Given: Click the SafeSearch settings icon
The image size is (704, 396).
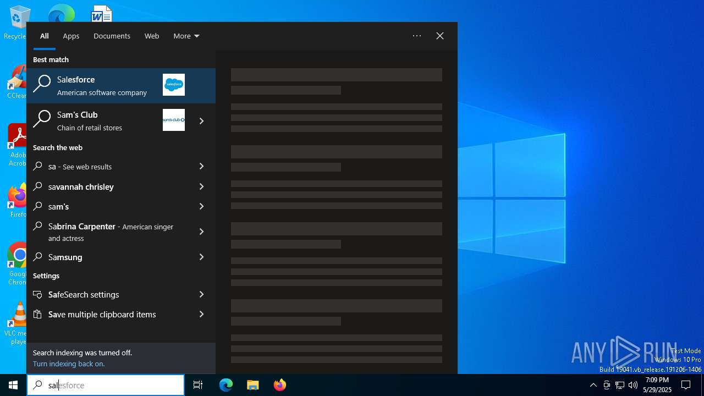Looking at the screenshot, I should coord(38,294).
